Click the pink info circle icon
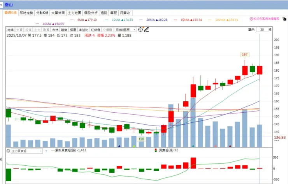 click(x=251, y=19)
